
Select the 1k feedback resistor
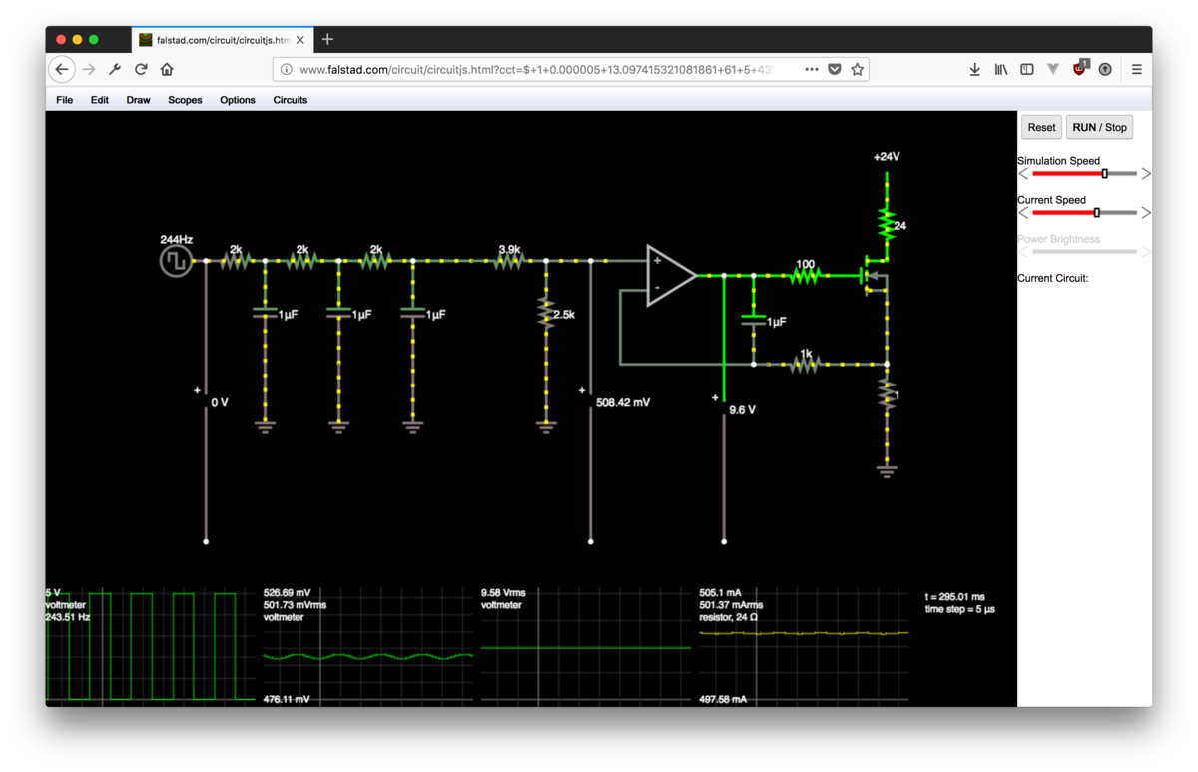[x=805, y=364]
